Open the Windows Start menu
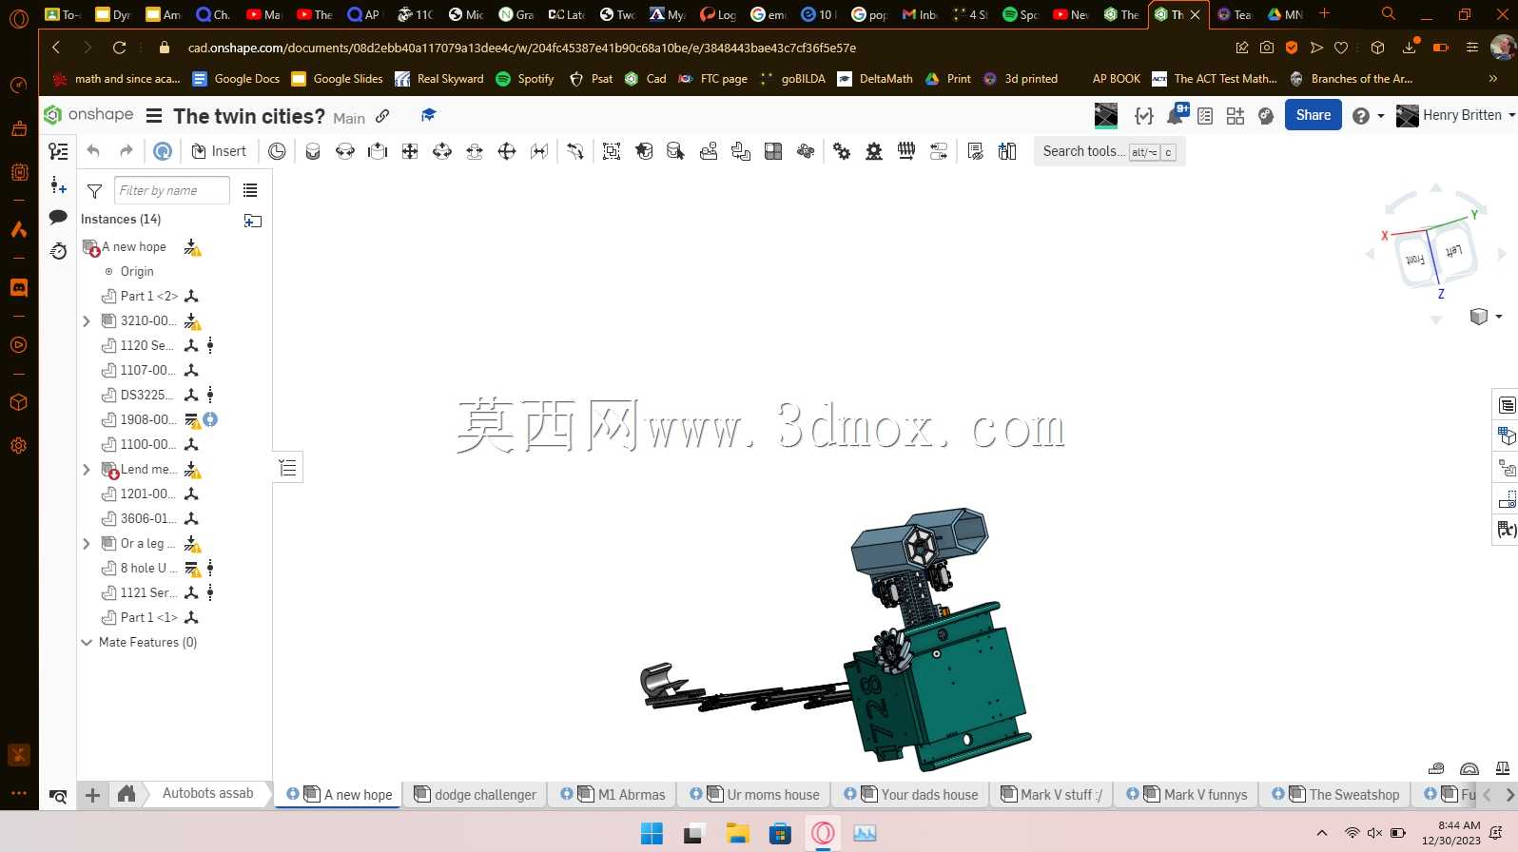 (652, 834)
